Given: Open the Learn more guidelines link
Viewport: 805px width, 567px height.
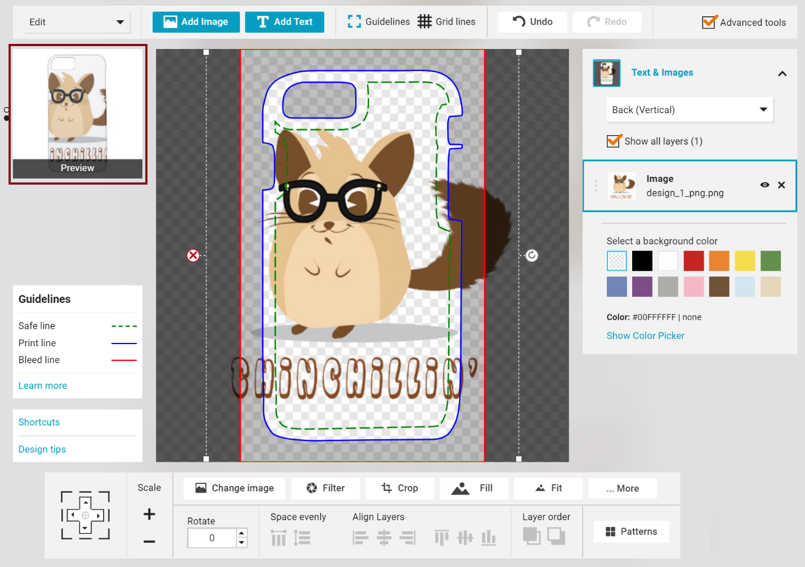Looking at the screenshot, I should pos(43,386).
